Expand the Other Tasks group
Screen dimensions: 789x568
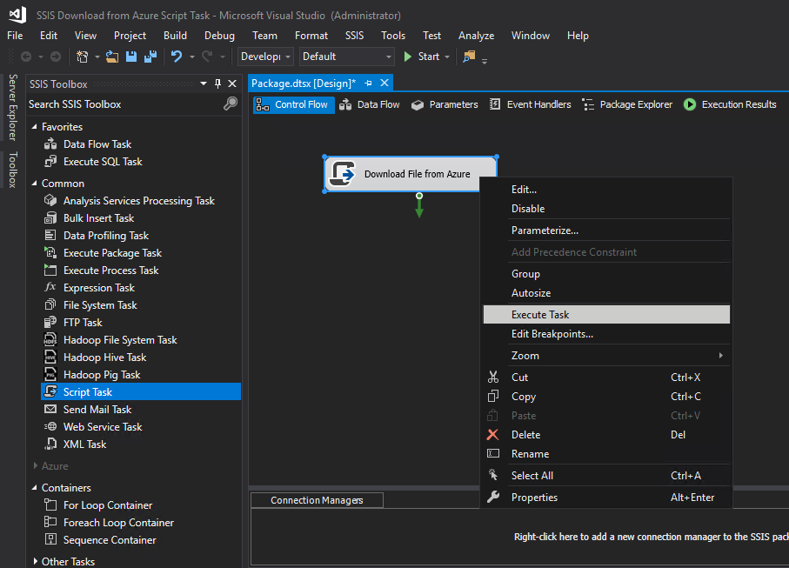[35, 561]
